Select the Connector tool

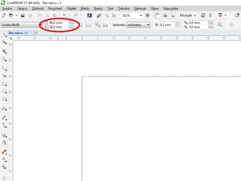point(4,125)
